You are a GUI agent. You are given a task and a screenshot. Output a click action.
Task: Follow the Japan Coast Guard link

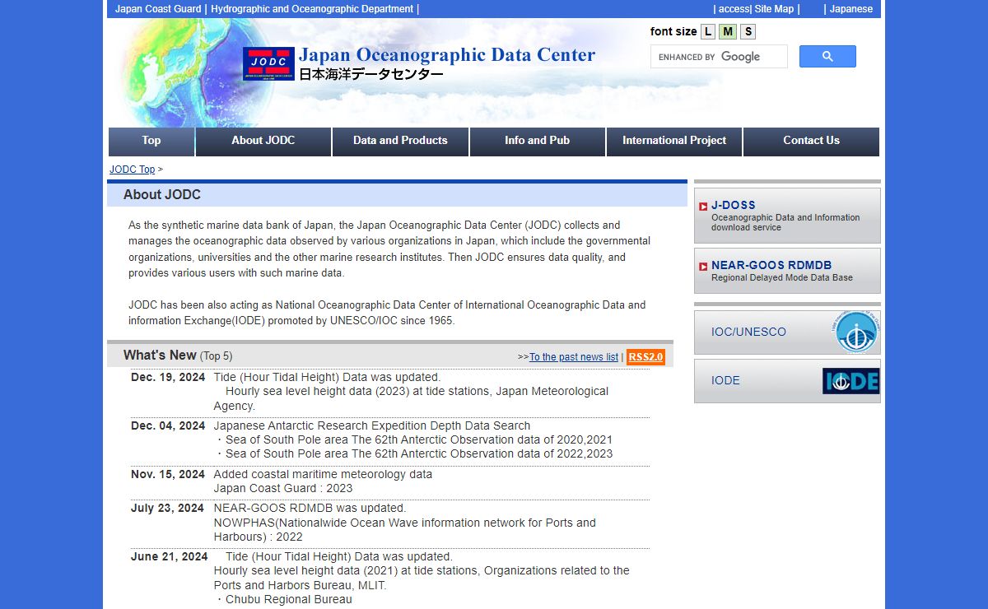pyautogui.click(x=158, y=9)
